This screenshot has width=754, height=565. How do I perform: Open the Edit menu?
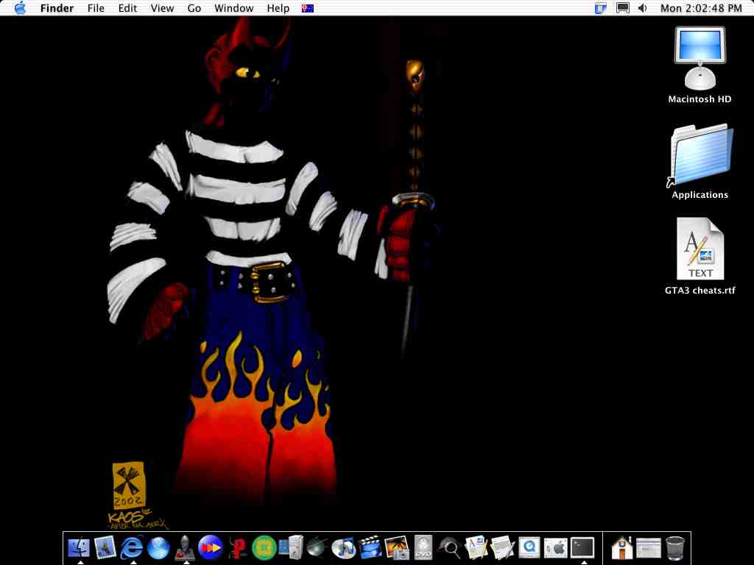127,8
